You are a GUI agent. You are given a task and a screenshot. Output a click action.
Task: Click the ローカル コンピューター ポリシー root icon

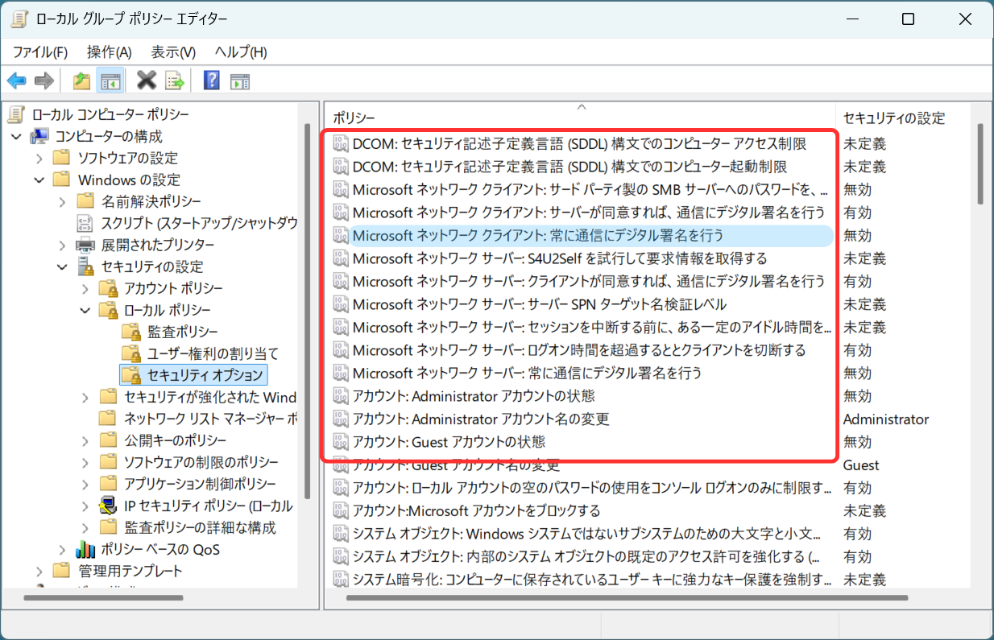(x=18, y=114)
